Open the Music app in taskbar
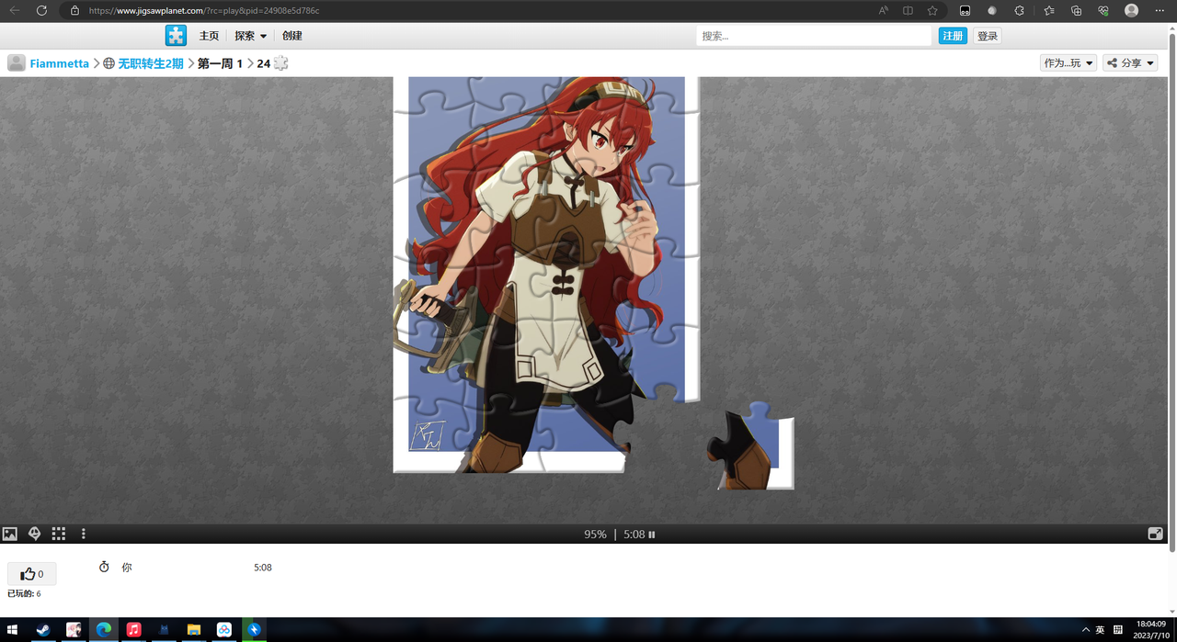This screenshot has width=1177, height=642. click(133, 630)
